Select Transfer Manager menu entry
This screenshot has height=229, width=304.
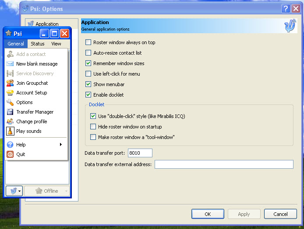click(36, 112)
